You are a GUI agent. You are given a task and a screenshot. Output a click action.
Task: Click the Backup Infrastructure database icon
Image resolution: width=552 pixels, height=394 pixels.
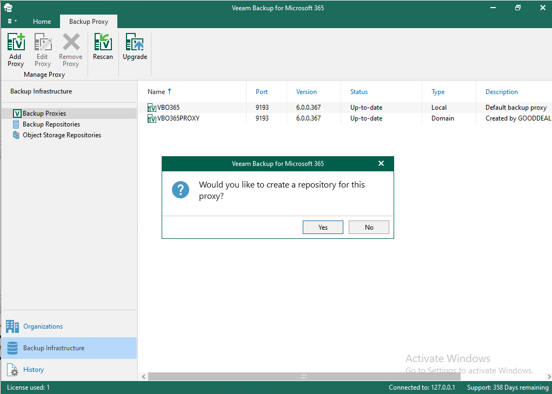(12, 348)
